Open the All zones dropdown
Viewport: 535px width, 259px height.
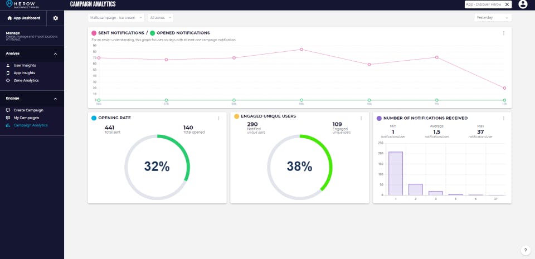pos(160,17)
